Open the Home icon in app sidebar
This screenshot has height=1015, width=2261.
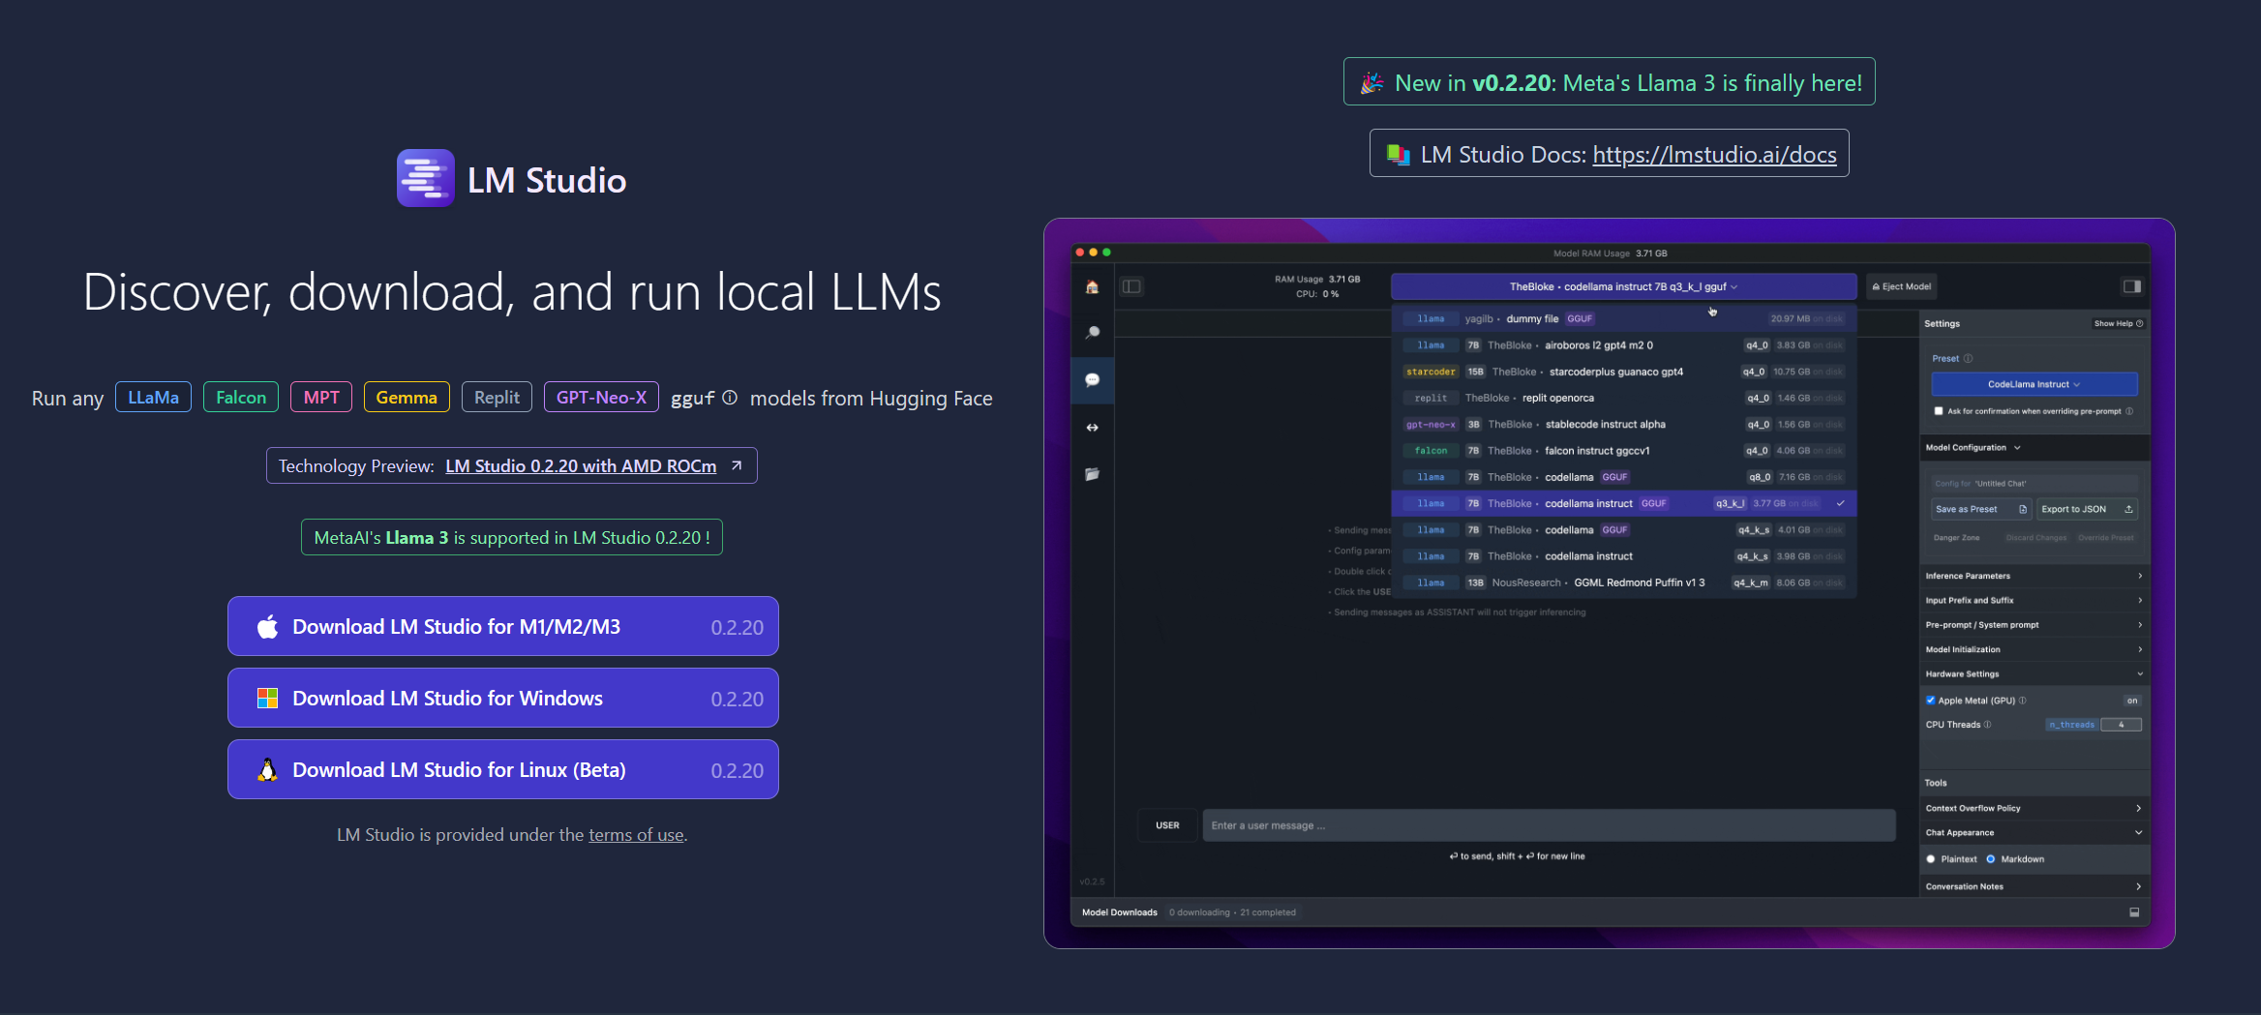point(1092,287)
